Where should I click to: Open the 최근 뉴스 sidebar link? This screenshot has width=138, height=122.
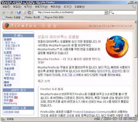(x=10, y=42)
